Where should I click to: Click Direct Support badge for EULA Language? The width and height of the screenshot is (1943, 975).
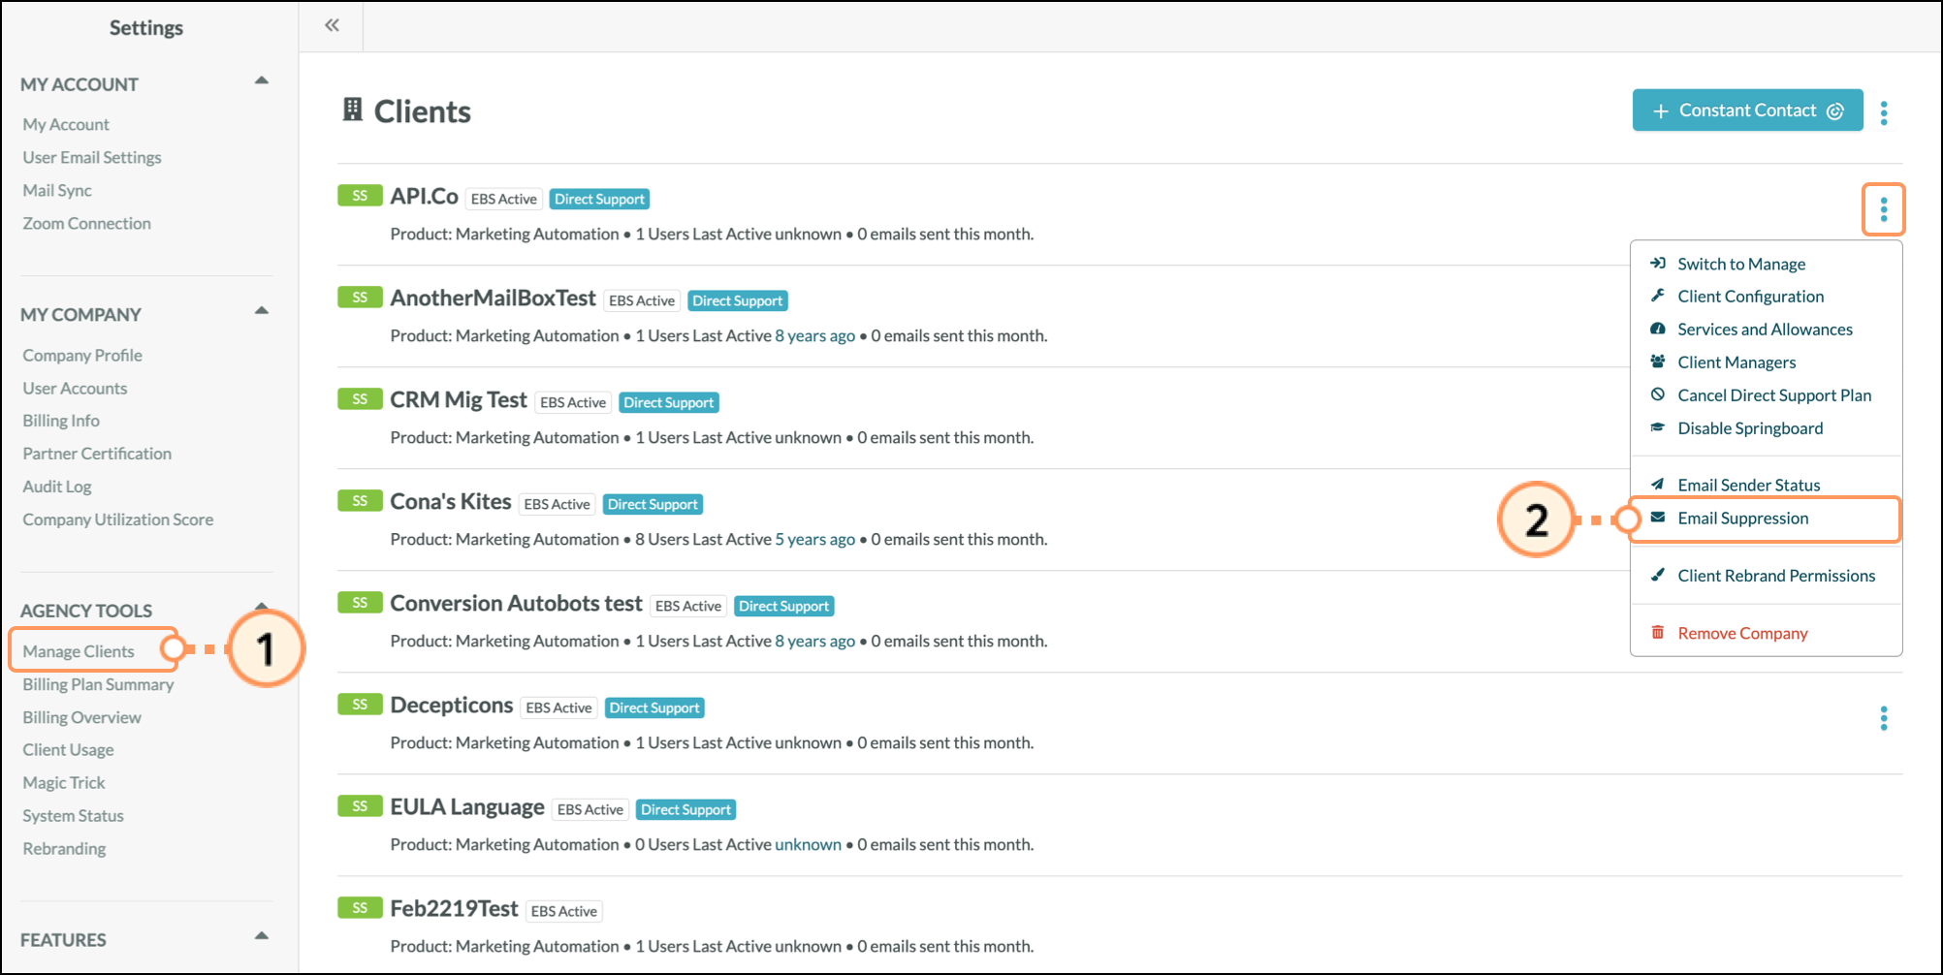click(x=685, y=809)
